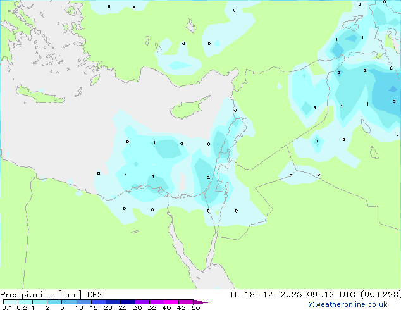401x310 pixels.
Task: Select the 35–40 mm legend color box
Action: [x=156, y=302]
